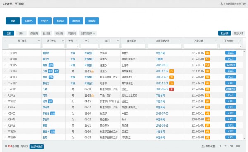The width and height of the screenshot is (248, 152).
Task: Check the Test114 row checkbox
Action: tap(5, 71)
